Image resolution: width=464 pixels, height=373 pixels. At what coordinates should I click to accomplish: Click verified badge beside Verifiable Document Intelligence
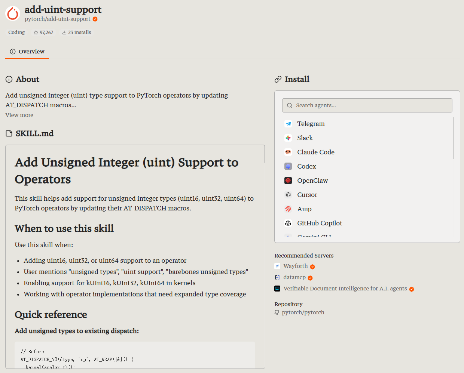tap(412, 289)
